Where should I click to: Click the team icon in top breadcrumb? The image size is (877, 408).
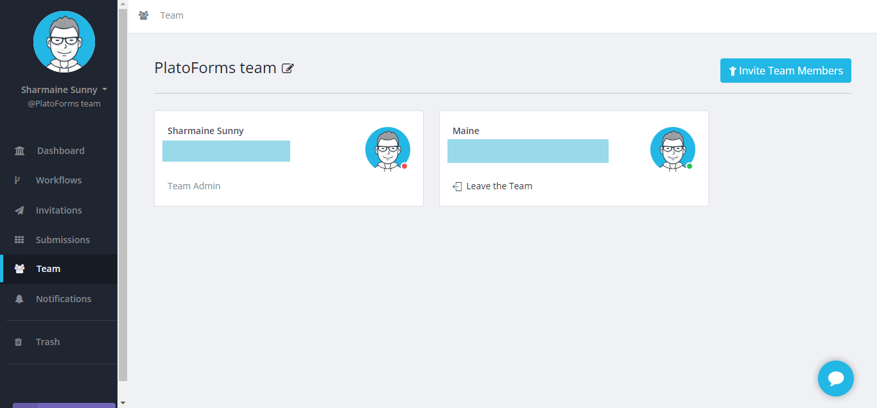coord(144,15)
